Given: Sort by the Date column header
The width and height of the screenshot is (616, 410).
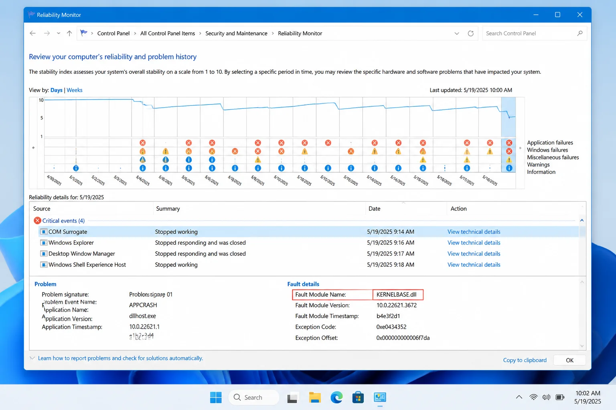Looking at the screenshot, I should pos(375,209).
